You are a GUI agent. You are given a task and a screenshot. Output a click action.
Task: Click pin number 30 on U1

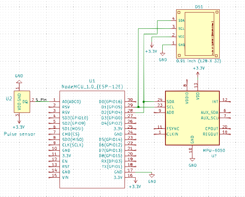pyautogui.click(x=130, y=100)
